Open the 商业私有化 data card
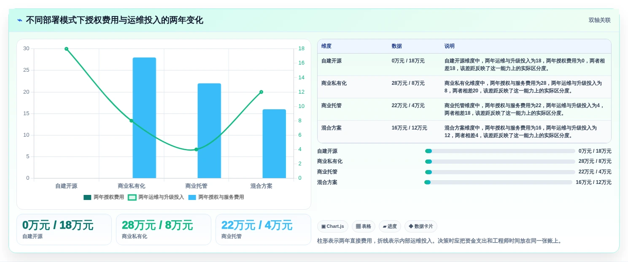The width and height of the screenshot is (628, 262). pos(164,230)
